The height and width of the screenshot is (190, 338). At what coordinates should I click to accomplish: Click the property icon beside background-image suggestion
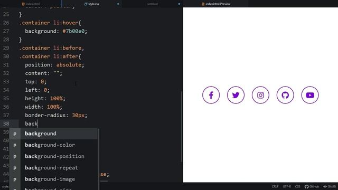15,179
